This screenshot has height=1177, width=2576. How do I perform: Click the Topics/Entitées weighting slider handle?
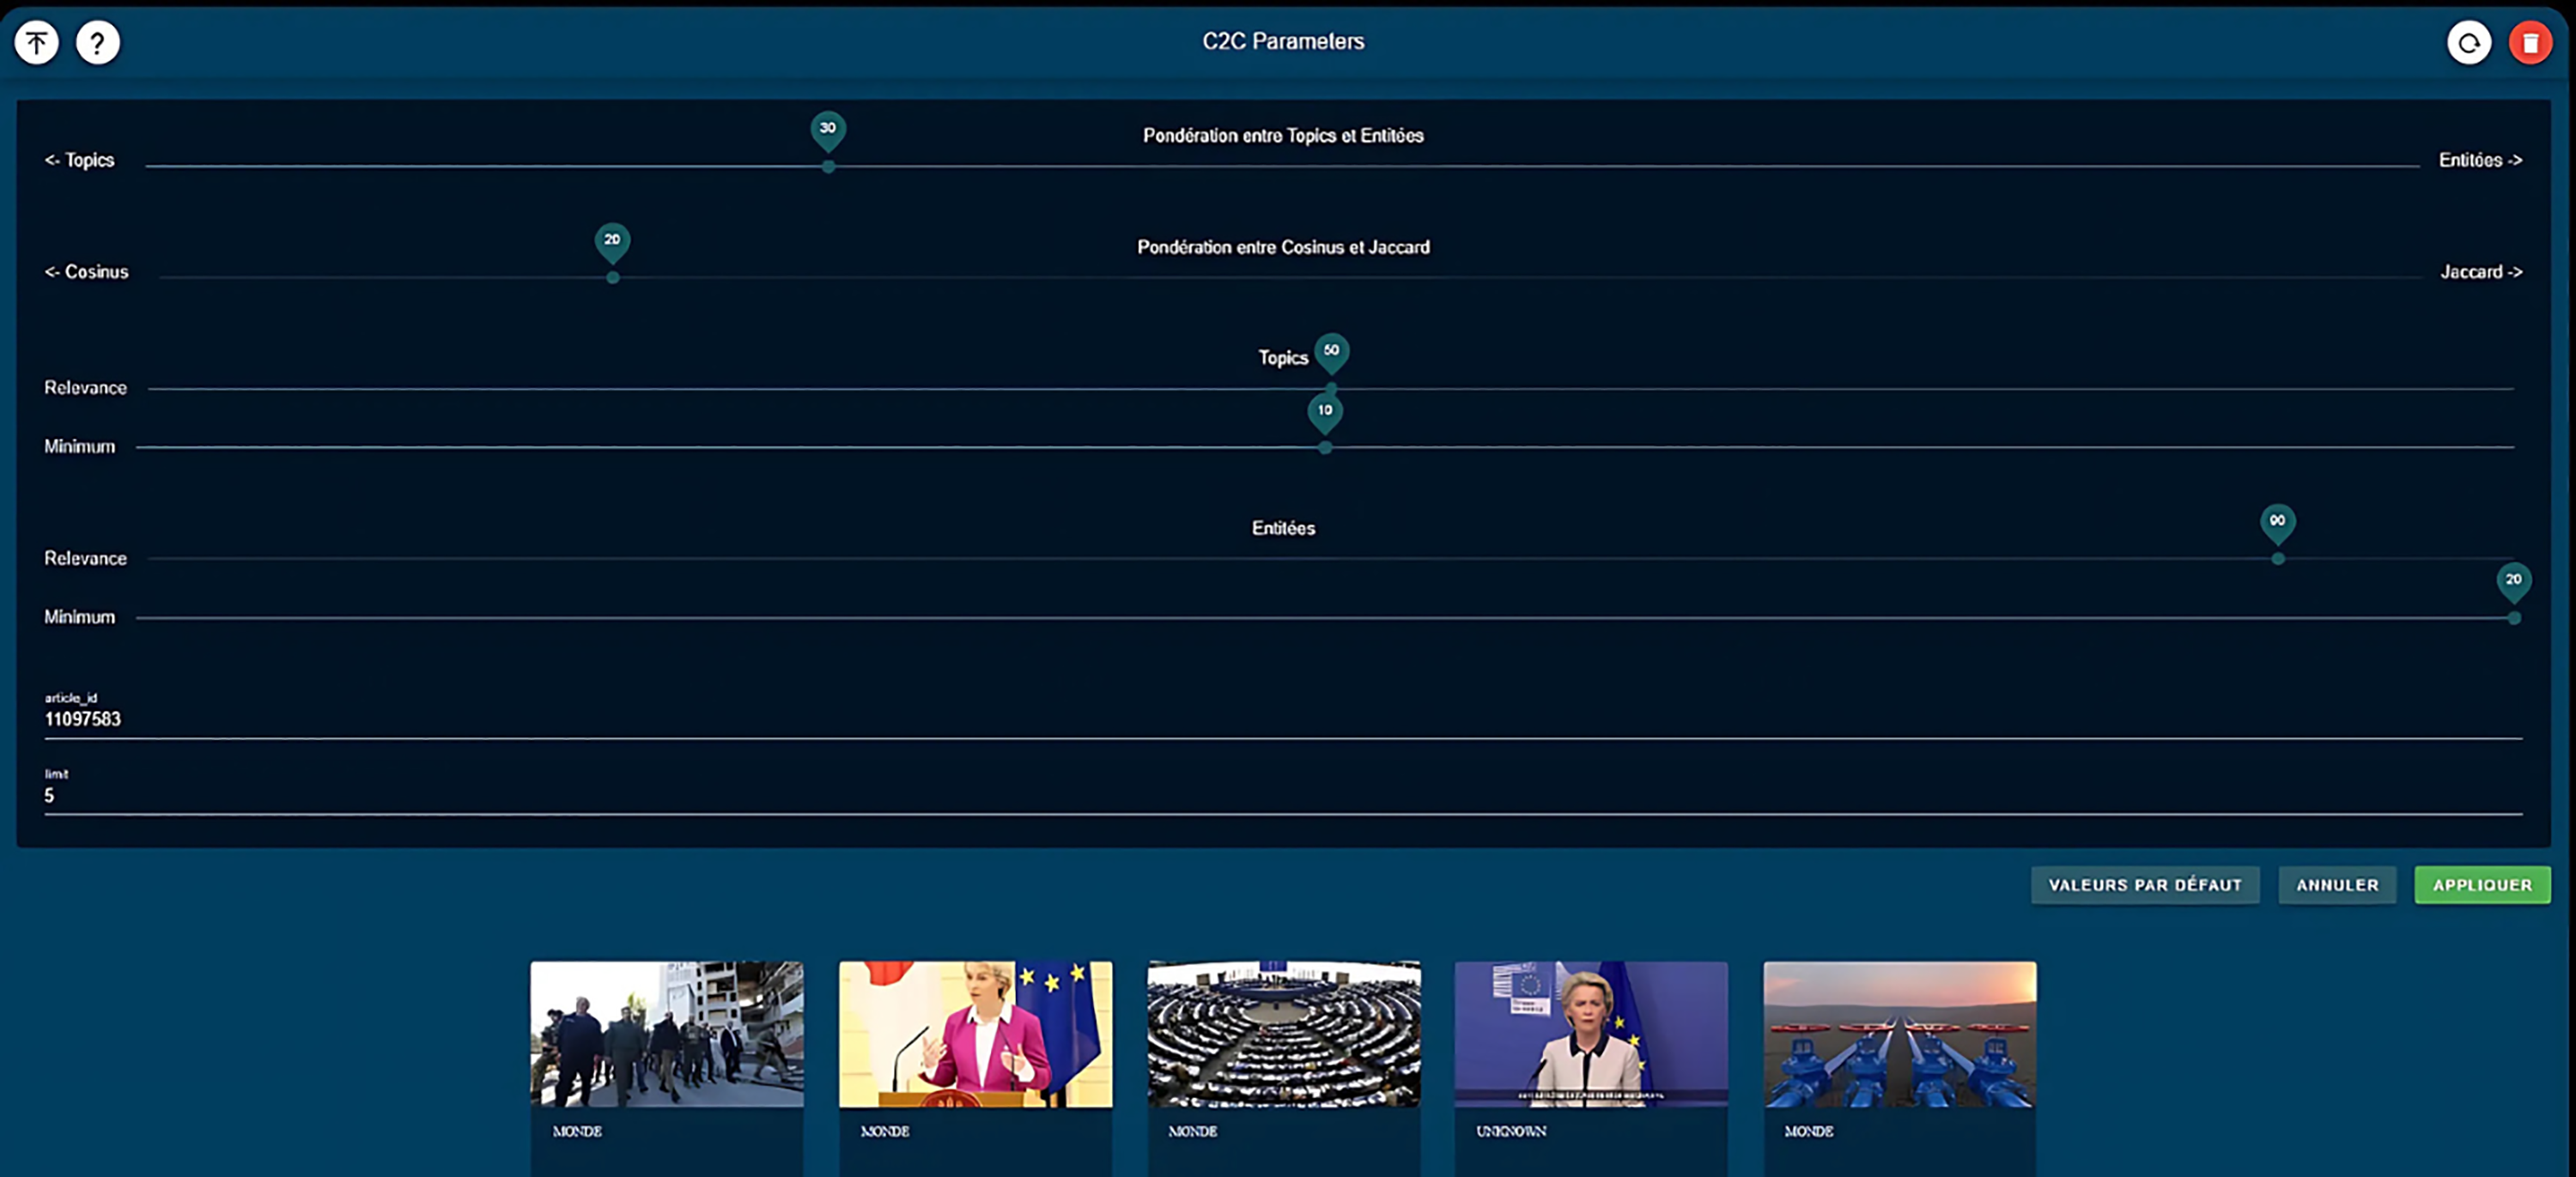click(x=828, y=166)
